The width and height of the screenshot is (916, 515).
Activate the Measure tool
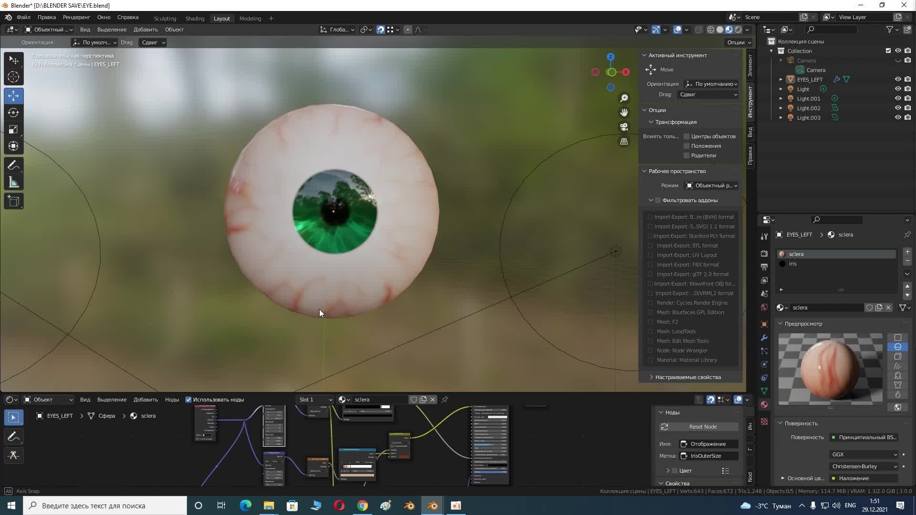(13, 182)
